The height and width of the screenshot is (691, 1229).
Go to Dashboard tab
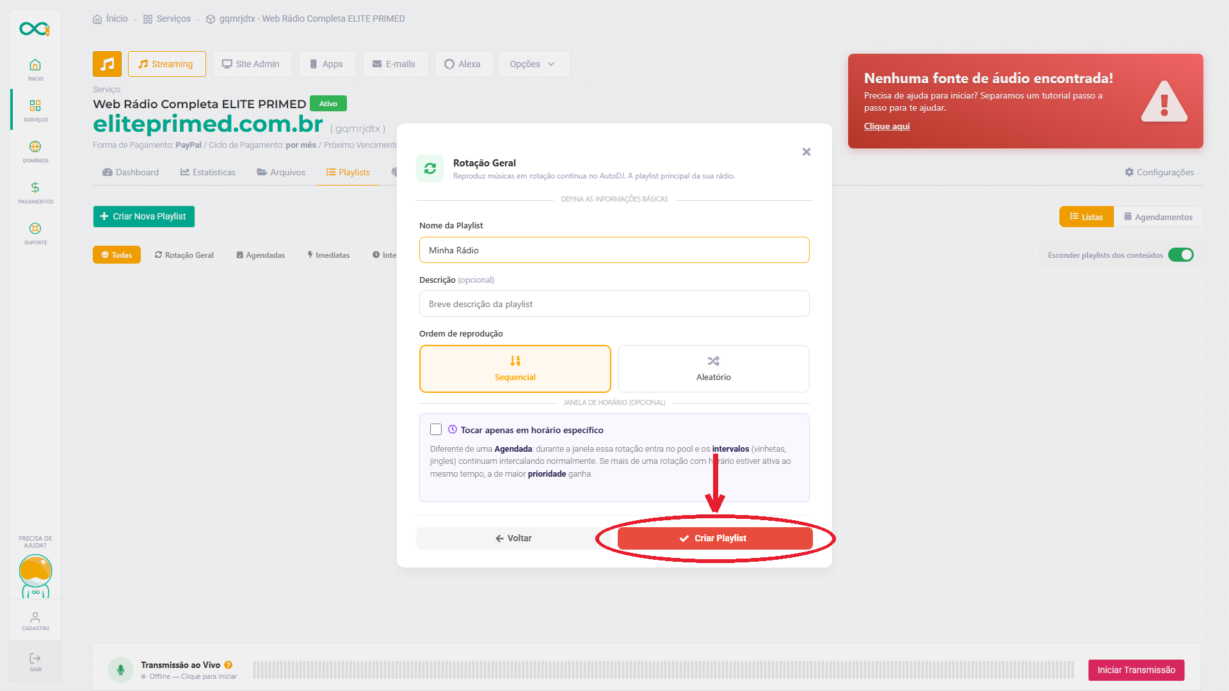(x=131, y=172)
